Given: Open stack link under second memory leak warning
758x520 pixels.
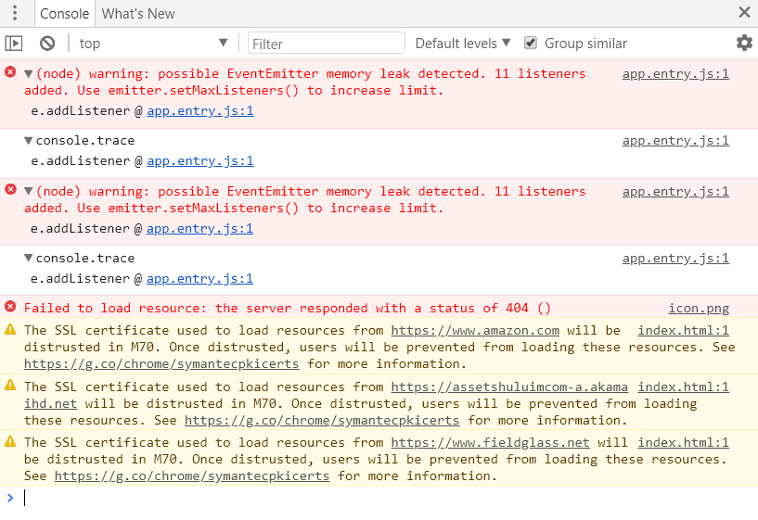Looking at the screenshot, I should 199,228.
